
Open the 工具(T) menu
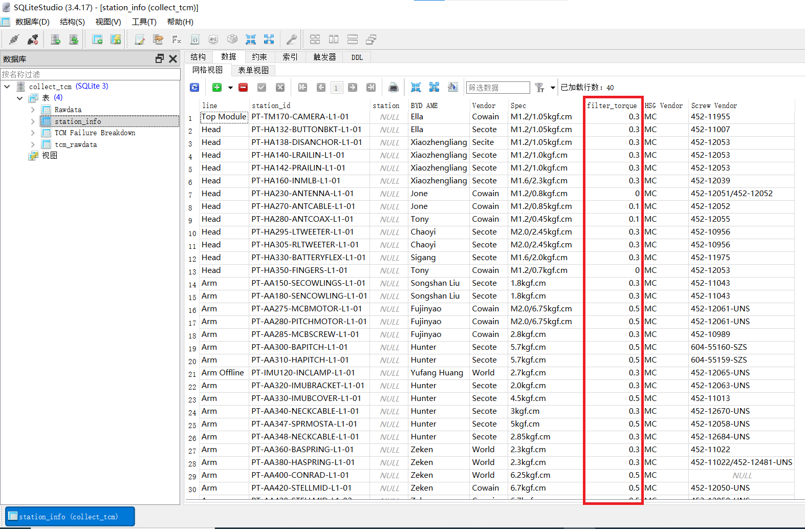[x=144, y=22]
